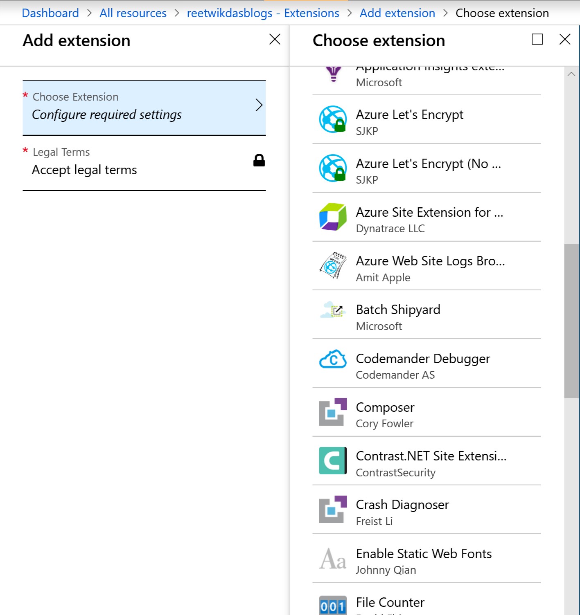
Task: Click the lock icon beside Legal Terms
Action: 259,161
